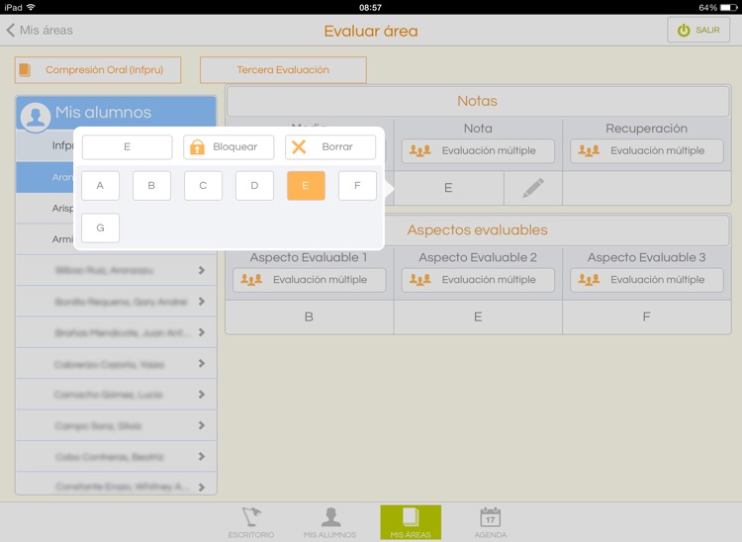Open Compresión Oral (Infpru) area selector

pos(98,70)
